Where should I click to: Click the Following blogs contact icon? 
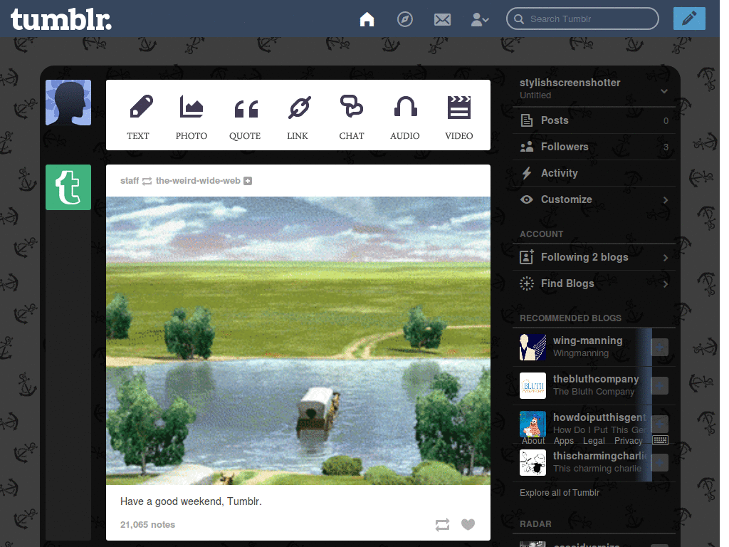point(526,256)
